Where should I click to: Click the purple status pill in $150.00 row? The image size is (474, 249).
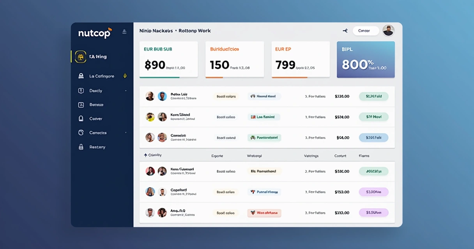[x=373, y=192]
